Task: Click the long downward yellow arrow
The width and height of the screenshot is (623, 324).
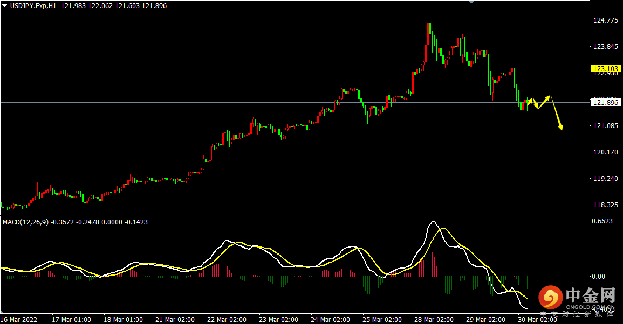Action: pyautogui.click(x=556, y=112)
